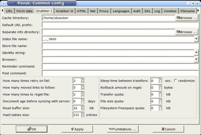Image resolution: width=201 pixels, height=135 pixels.
Task: Increase File size quota
Action: tap(160, 100)
